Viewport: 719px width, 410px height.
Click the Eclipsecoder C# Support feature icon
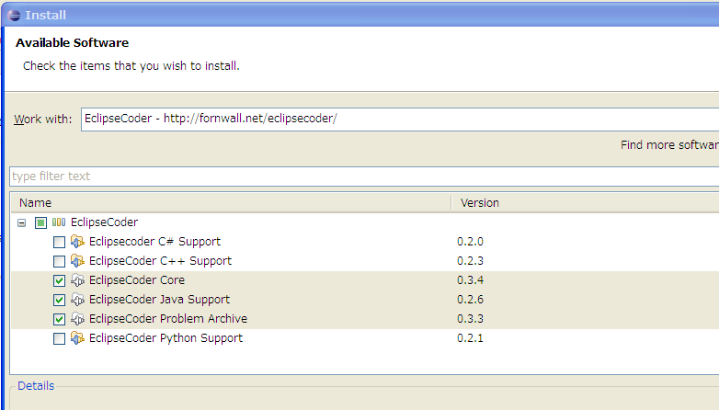[x=77, y=242]
